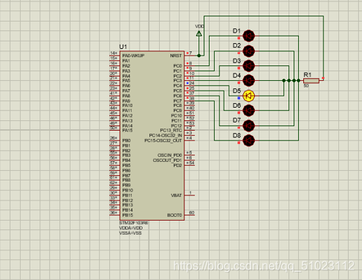This screenshot has height=280, width=362.
Task: Select the PA8 pin label
Action: [126, 96]
